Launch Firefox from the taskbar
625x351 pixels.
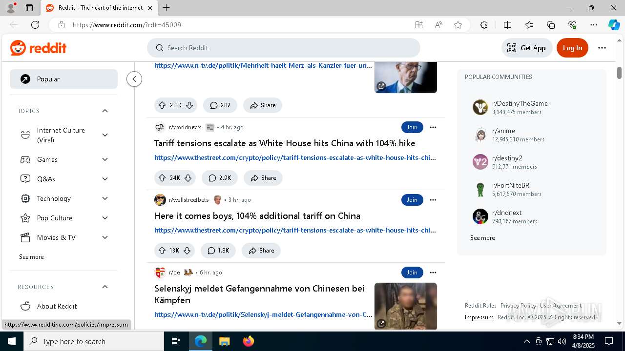click(249, 341)
